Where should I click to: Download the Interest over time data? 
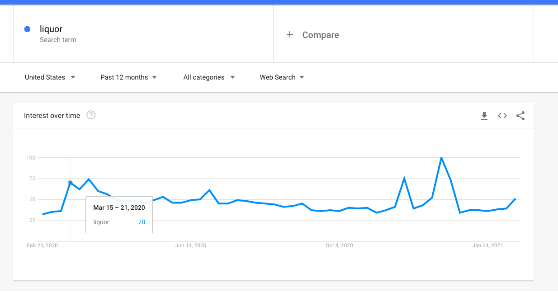click(x=484, y=116)
